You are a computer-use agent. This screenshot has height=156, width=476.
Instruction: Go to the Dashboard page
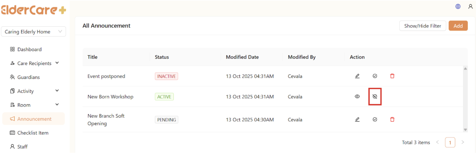(x=29, y=49)
